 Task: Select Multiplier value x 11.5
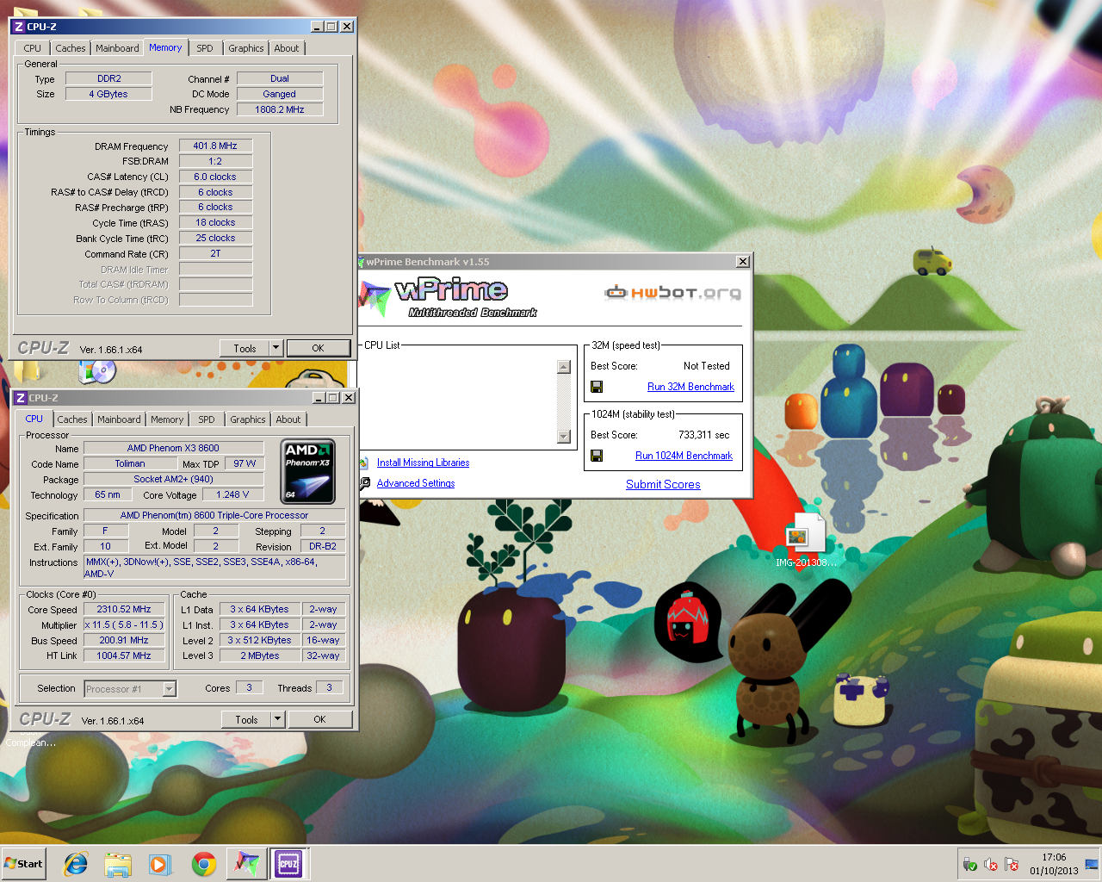[x=124, y=624]
